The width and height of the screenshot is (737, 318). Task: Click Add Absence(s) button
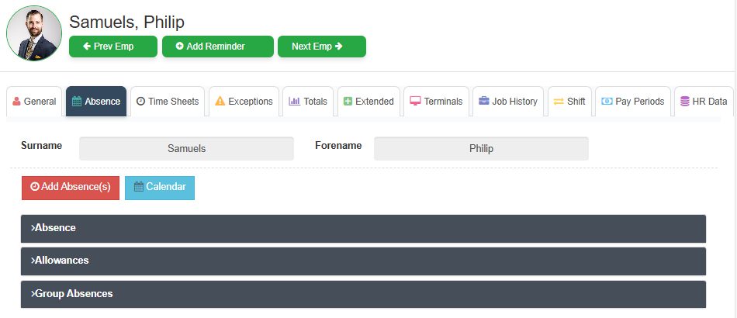point(71,187)
